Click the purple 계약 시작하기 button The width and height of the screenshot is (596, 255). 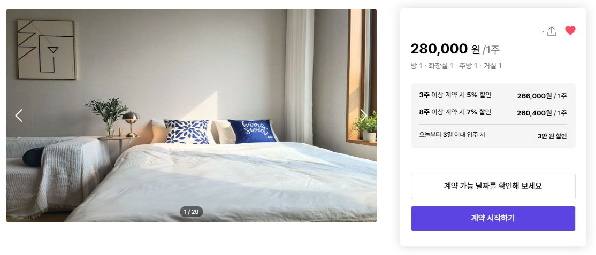click(x=493, y=219)
